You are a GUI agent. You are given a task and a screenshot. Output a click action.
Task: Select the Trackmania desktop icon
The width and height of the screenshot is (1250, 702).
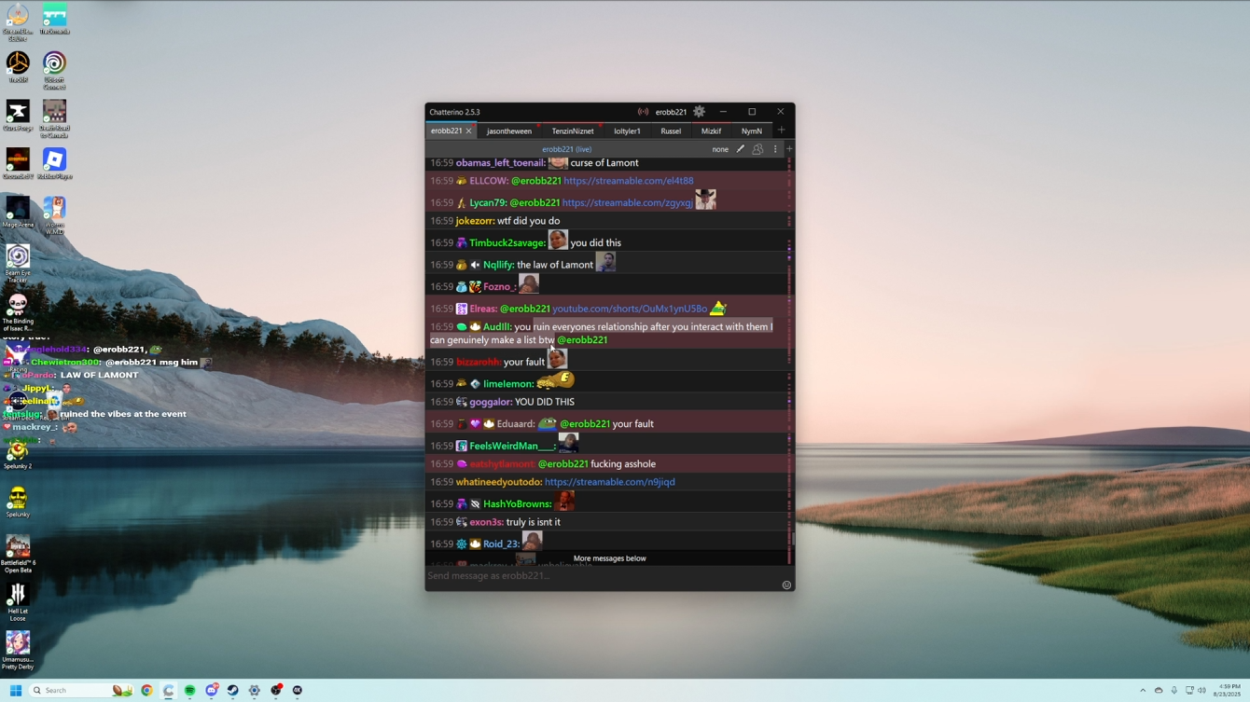click(54, 20)
